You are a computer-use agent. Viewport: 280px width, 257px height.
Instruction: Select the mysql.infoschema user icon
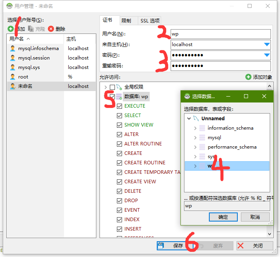(x=13, y=48)
